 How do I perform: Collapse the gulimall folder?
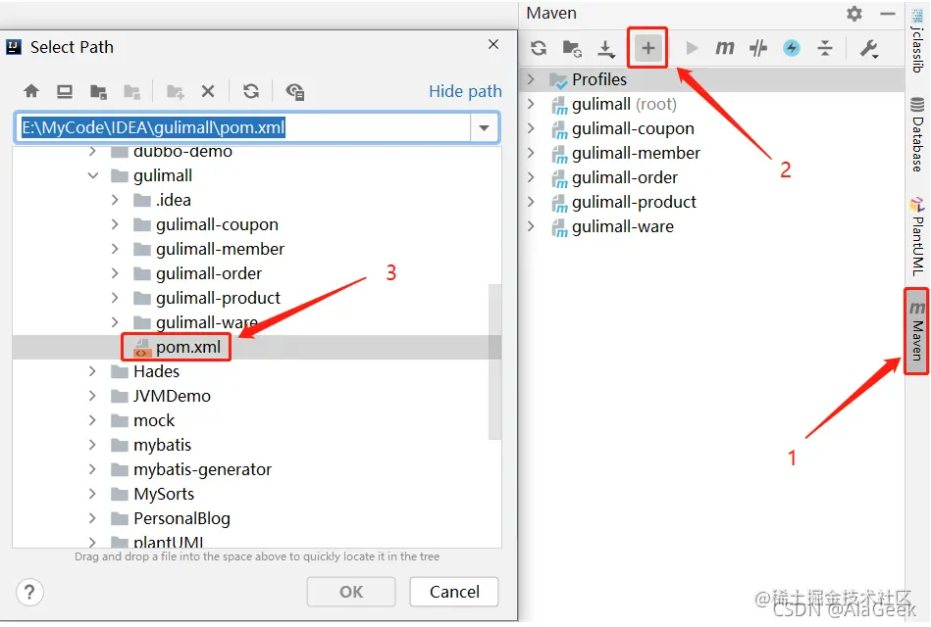pyautogui.click(x=93, y=175)
